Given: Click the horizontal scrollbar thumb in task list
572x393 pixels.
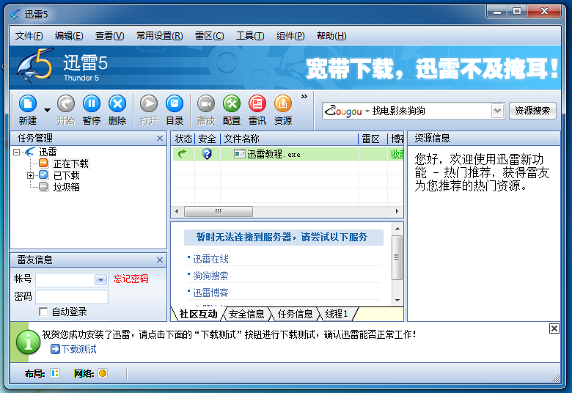Looking at the screenshot, I should pos(218,211).
